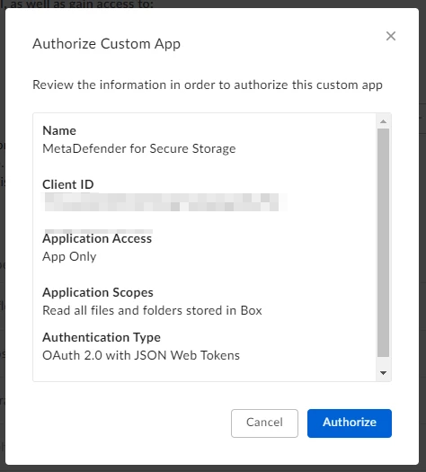Click OAuth 2.0 with JSON Web Tokens text
This screenshot has height=472, width=426.
(141, 355)
